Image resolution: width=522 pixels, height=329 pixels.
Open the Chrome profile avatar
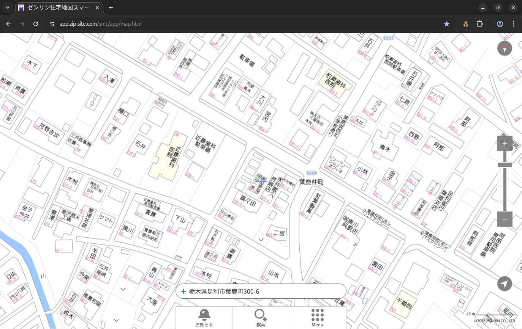click(500, 24)
